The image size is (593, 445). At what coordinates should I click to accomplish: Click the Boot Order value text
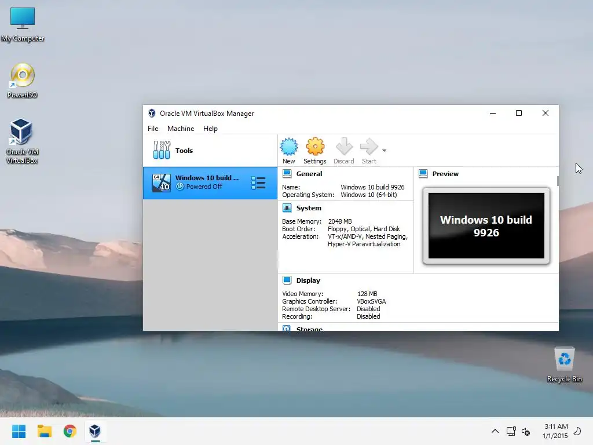(x=364, y=229)
